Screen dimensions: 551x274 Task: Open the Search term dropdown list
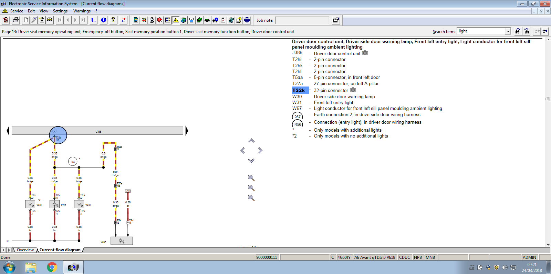click(x=508, y=31)
